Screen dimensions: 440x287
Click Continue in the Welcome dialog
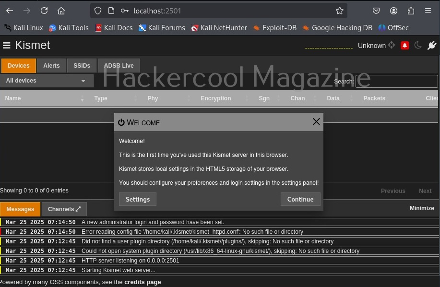pyautogui.click(x=300, y=199)
